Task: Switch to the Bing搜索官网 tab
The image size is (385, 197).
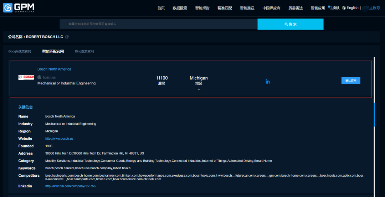Action: [x=84, y=51]
